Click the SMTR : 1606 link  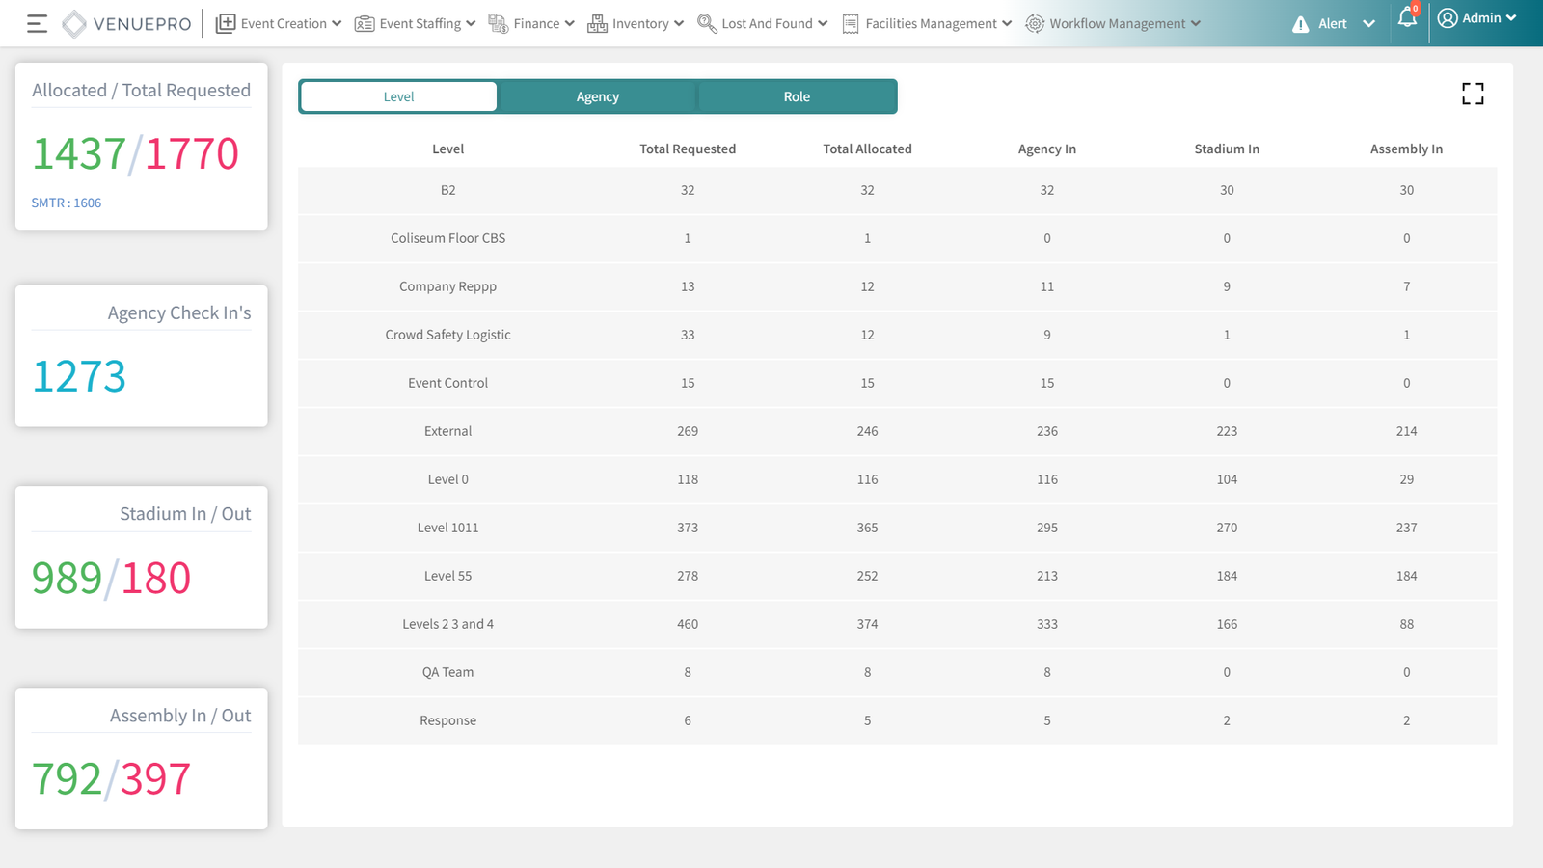point(67,203)
